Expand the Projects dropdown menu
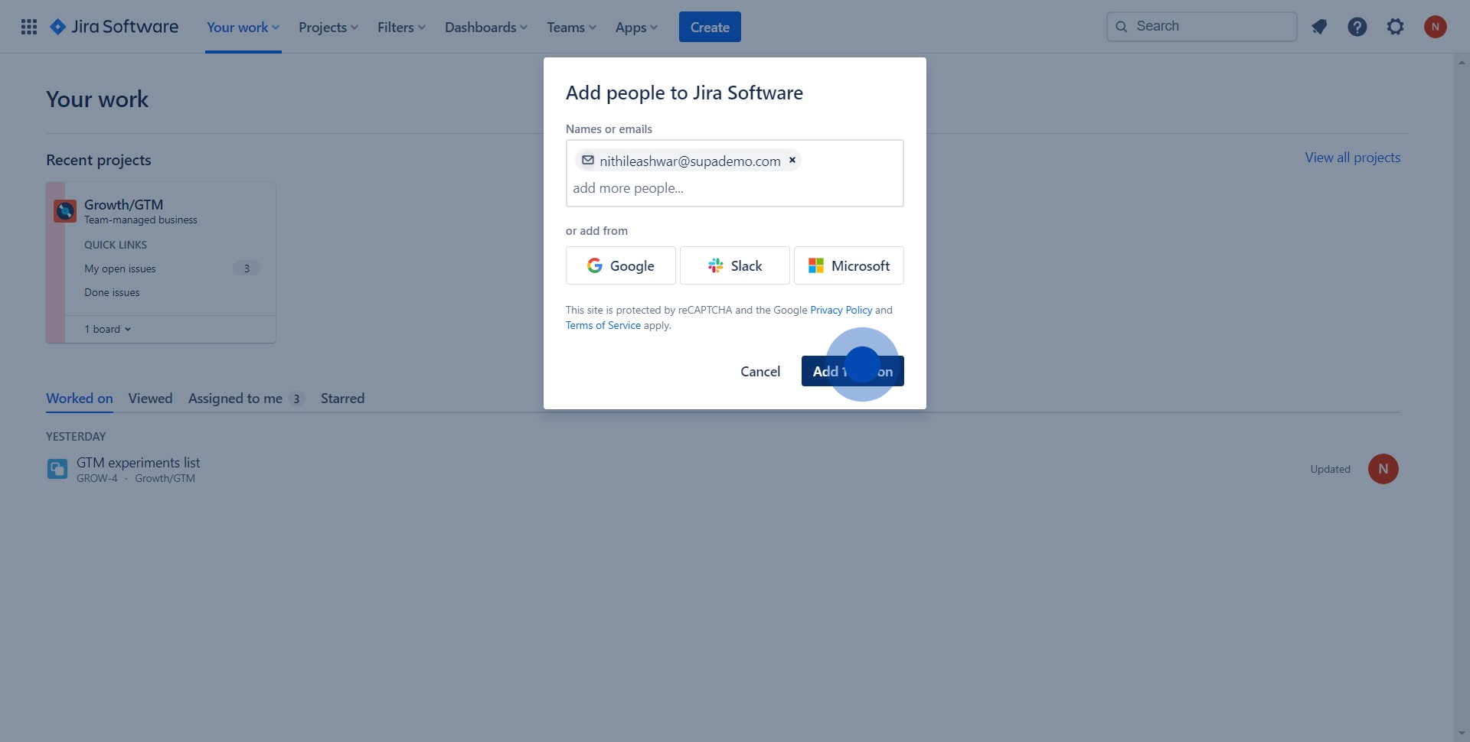This screenshot has height=742, width=1470. click(328, 27)
